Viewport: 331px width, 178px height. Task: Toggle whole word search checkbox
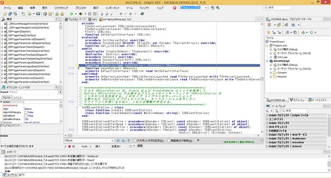point(169,141)
